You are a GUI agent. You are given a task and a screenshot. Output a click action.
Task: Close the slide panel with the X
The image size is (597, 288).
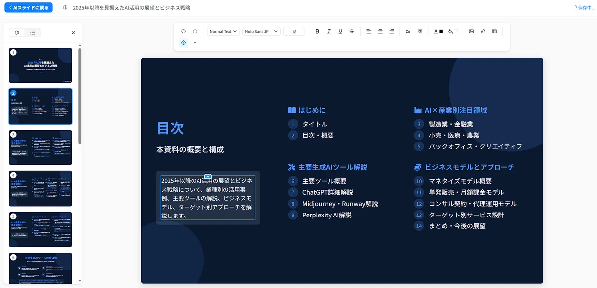click(x=73, y=33)
